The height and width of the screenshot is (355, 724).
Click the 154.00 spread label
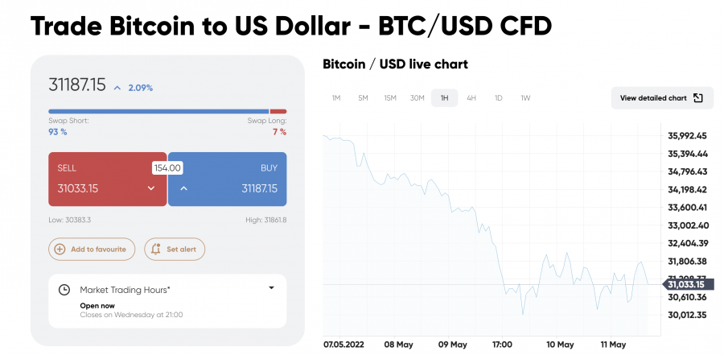point(167,168)
